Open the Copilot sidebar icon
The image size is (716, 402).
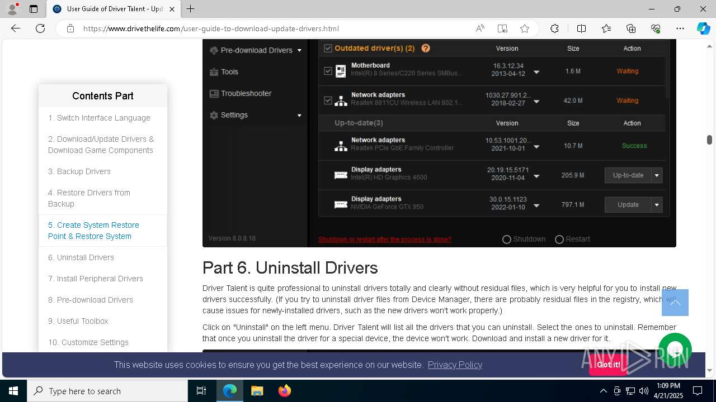pos(703,28)
